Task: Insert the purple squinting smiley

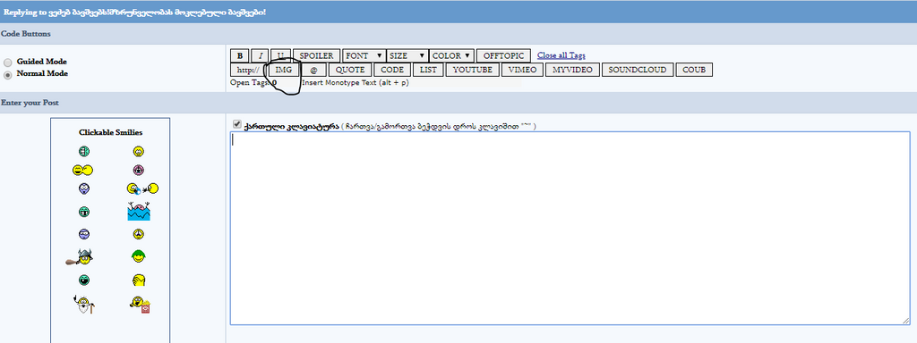Action: [83, 234]
